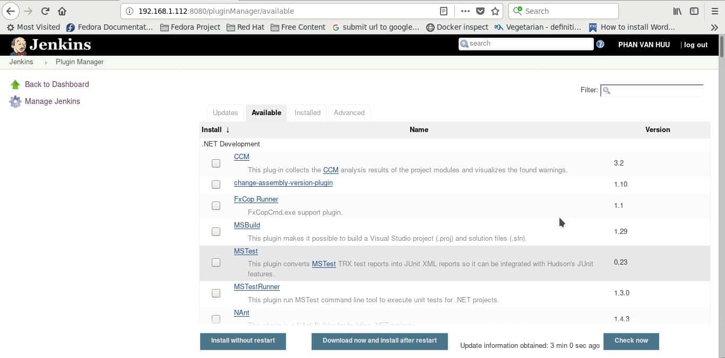
Task: Sort by the Install column header
Action: 215,129
